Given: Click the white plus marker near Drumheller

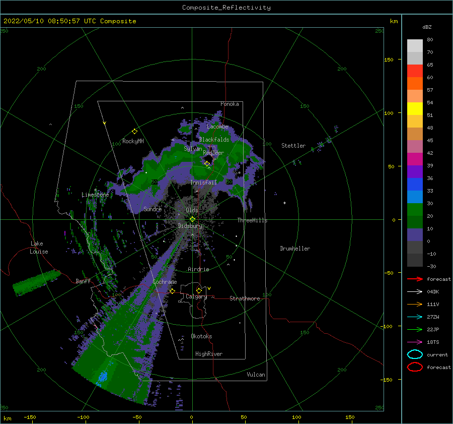Looking at the screenshot, I should click(284, 203).
